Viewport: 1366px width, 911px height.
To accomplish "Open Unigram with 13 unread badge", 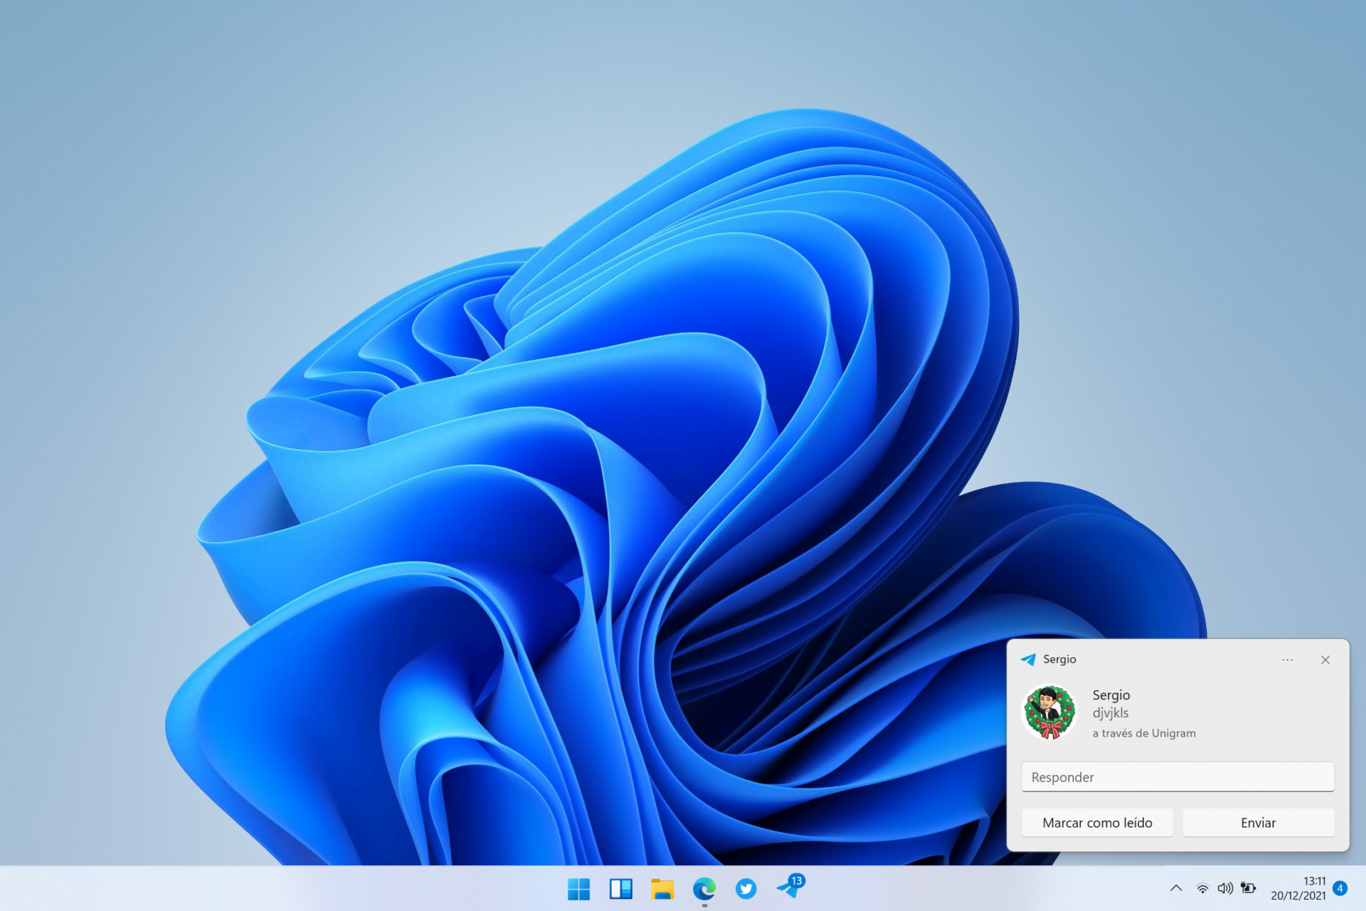I will pos(788,888).
